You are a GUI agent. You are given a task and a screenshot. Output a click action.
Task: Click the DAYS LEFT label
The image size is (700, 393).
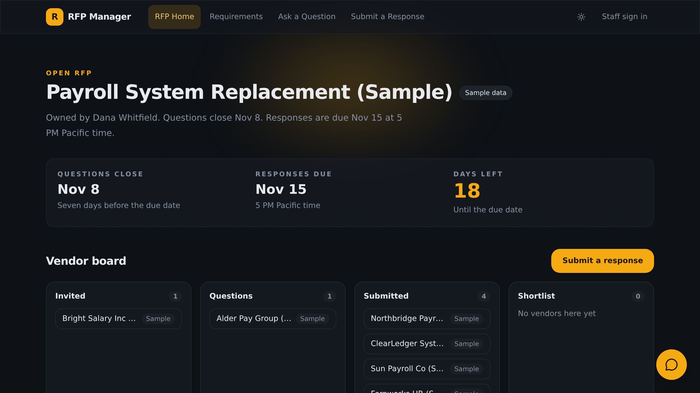point(478,174)
